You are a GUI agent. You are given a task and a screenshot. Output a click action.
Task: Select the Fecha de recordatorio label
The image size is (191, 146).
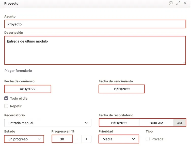116,115
